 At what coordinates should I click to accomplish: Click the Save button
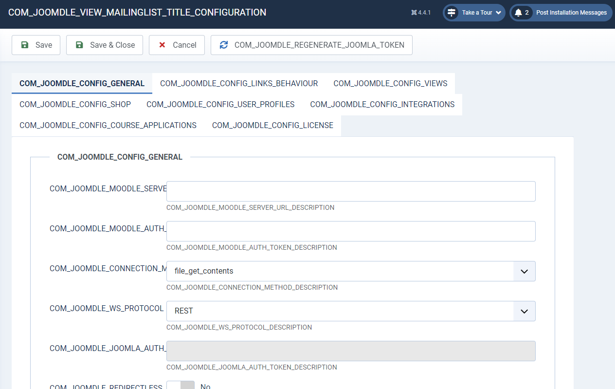(x=36, y=45)
